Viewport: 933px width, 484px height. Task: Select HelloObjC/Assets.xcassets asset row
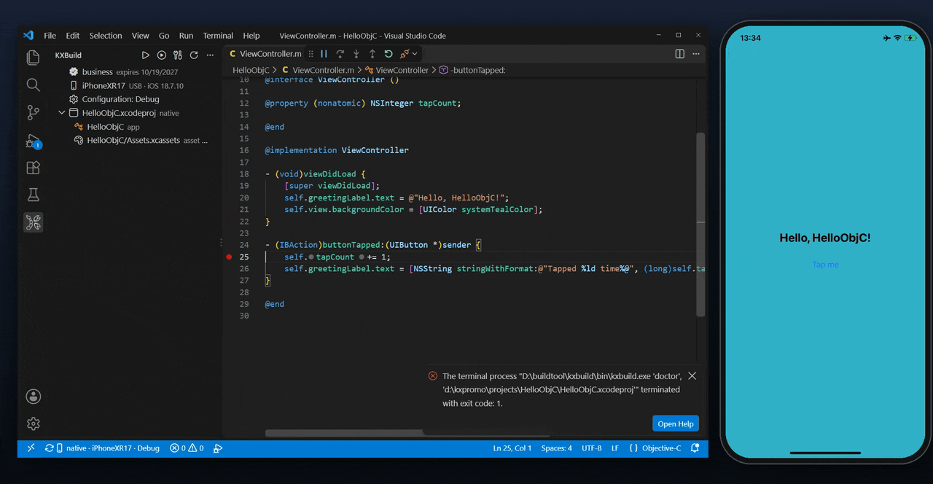138,141
